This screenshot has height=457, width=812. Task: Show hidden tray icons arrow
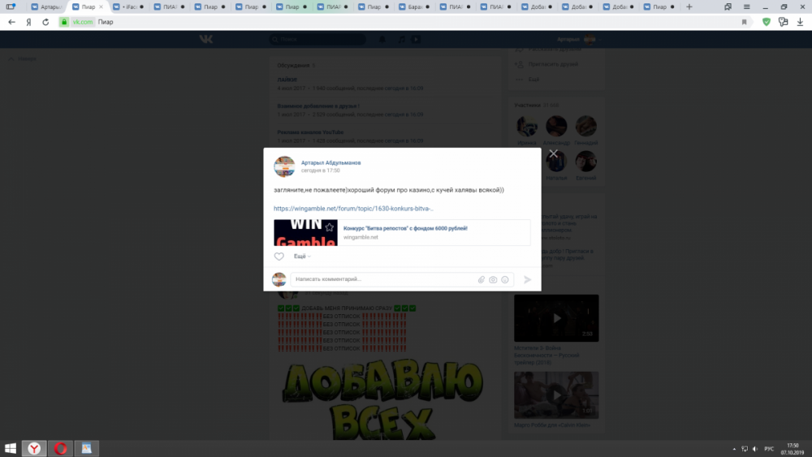734,449
